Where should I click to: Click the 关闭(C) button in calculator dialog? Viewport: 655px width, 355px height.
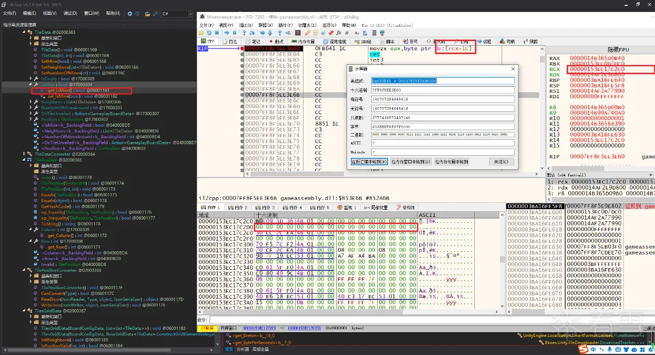[x=501, y=162]
